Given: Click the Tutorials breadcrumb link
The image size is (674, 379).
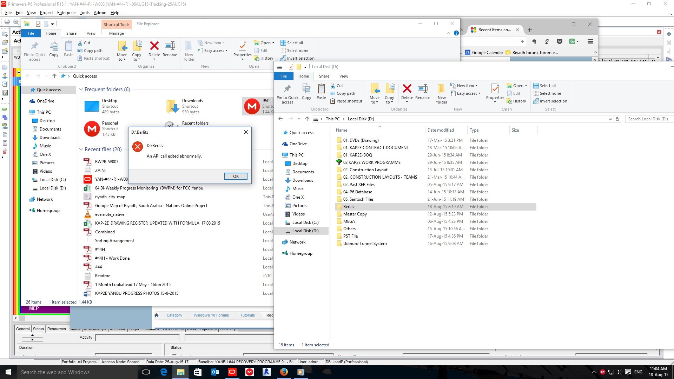Looking at the screenshot, I should coord(247,315).
